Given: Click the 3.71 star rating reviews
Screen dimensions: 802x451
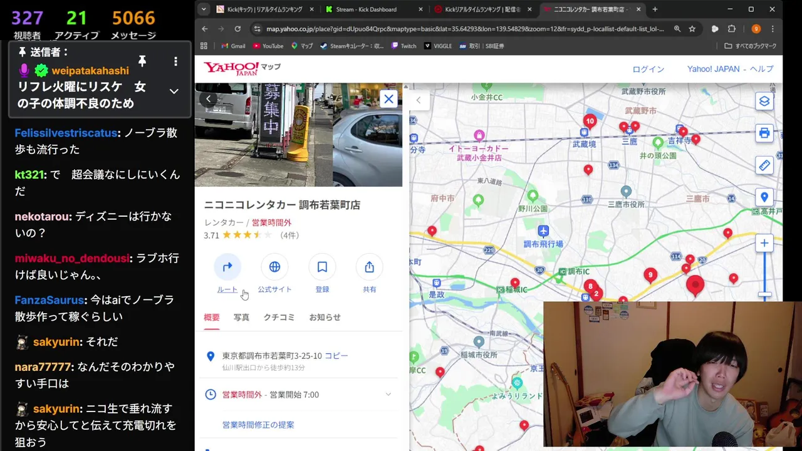Looking at the screenshot, I should pyautogui.click(x=251, y=236).
